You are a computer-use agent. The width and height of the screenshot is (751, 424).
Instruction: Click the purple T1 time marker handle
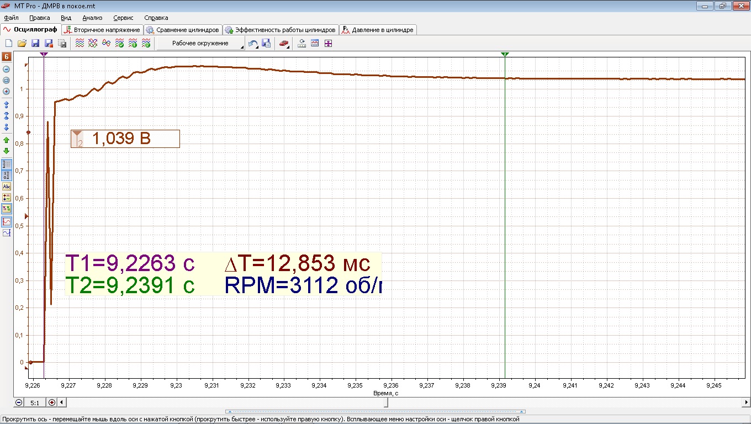pos(44,54)
